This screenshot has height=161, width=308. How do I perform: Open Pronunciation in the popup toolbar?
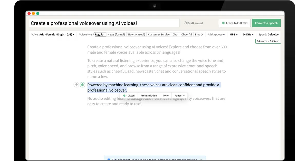click(149, 96)
